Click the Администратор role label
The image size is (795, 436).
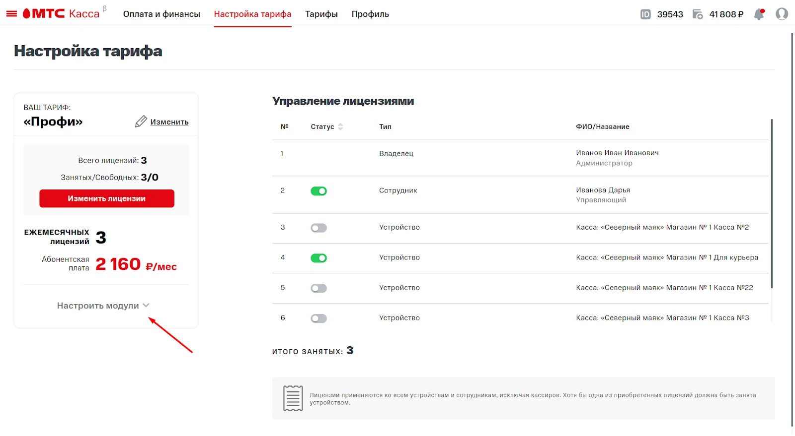(x=604, y=163)
